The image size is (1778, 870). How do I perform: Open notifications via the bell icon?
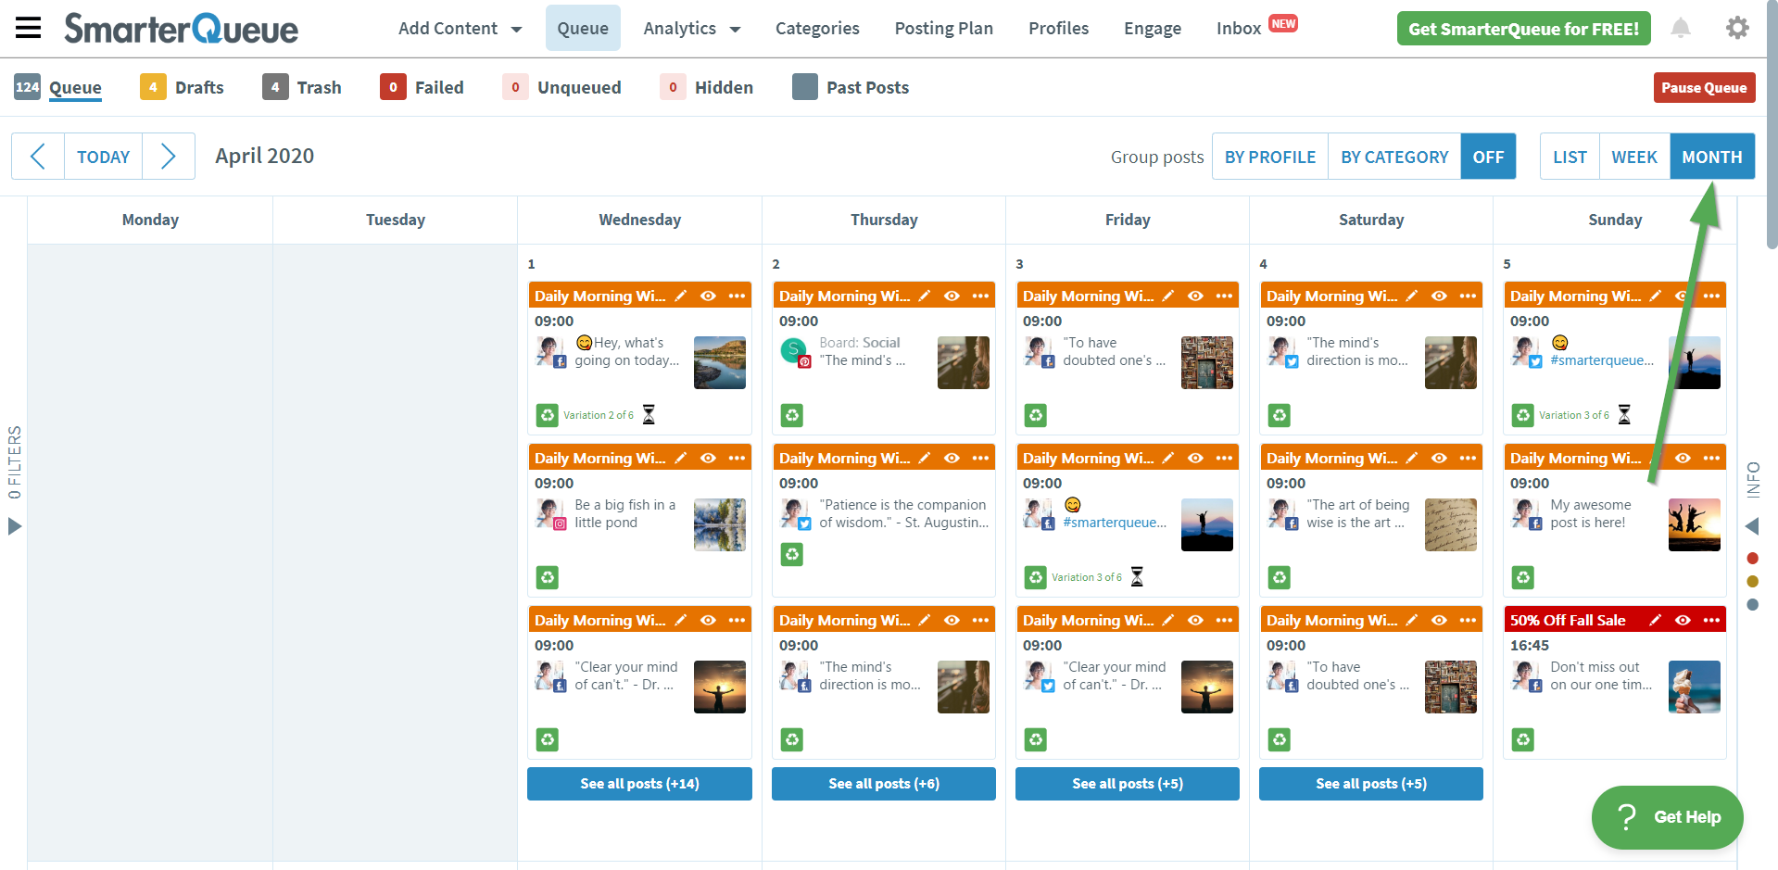coord(1681,28)
